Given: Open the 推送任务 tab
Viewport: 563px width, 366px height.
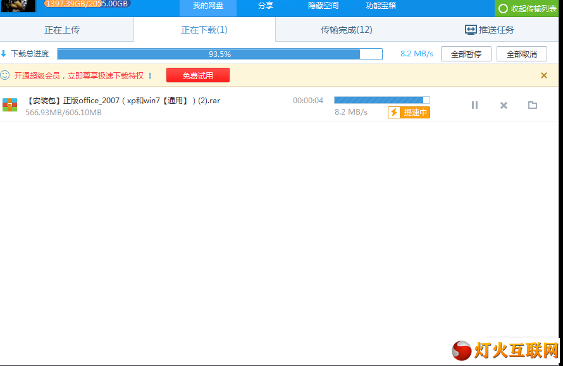Looking at the screenshot, I should coord(490,30).
